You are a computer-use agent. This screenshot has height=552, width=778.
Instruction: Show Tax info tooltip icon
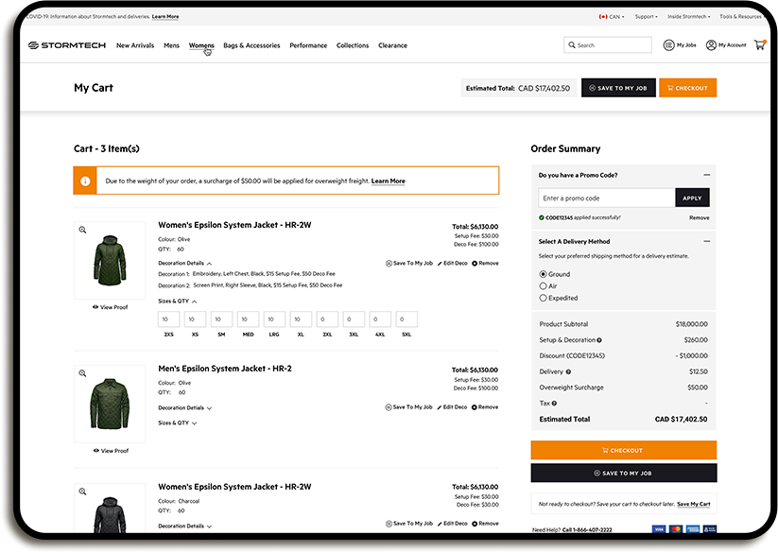point(554,404)
